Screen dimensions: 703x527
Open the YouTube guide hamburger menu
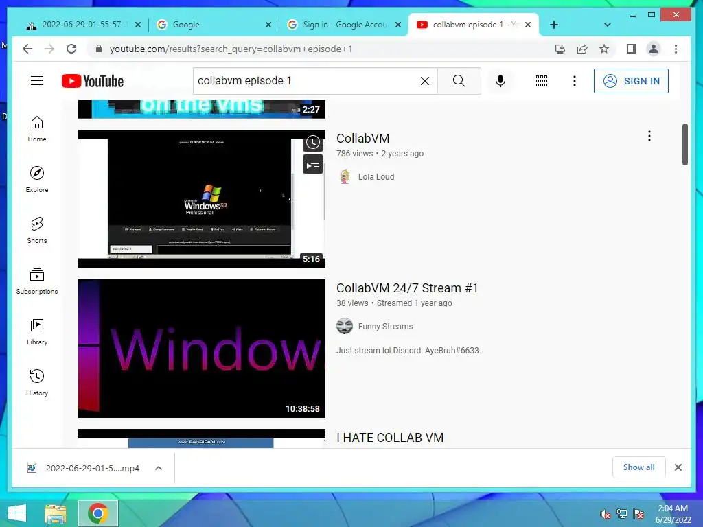click(x=37, y=81)
